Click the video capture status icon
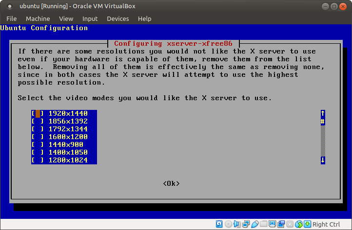352x230 pixels. point(281,224)
